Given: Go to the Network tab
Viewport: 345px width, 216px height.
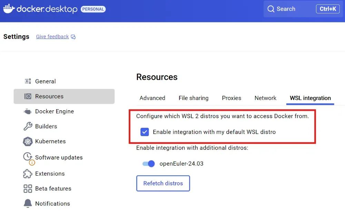Looking at the screenshot, I should pyautogui.click(x=265, y=98).
